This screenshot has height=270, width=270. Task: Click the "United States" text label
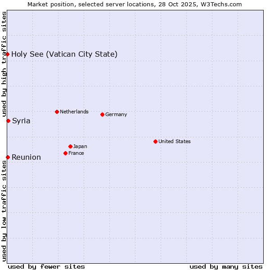point(174,141)
